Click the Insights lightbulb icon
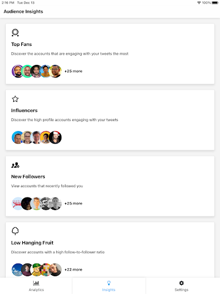220x294 pixels. [109, 283]
